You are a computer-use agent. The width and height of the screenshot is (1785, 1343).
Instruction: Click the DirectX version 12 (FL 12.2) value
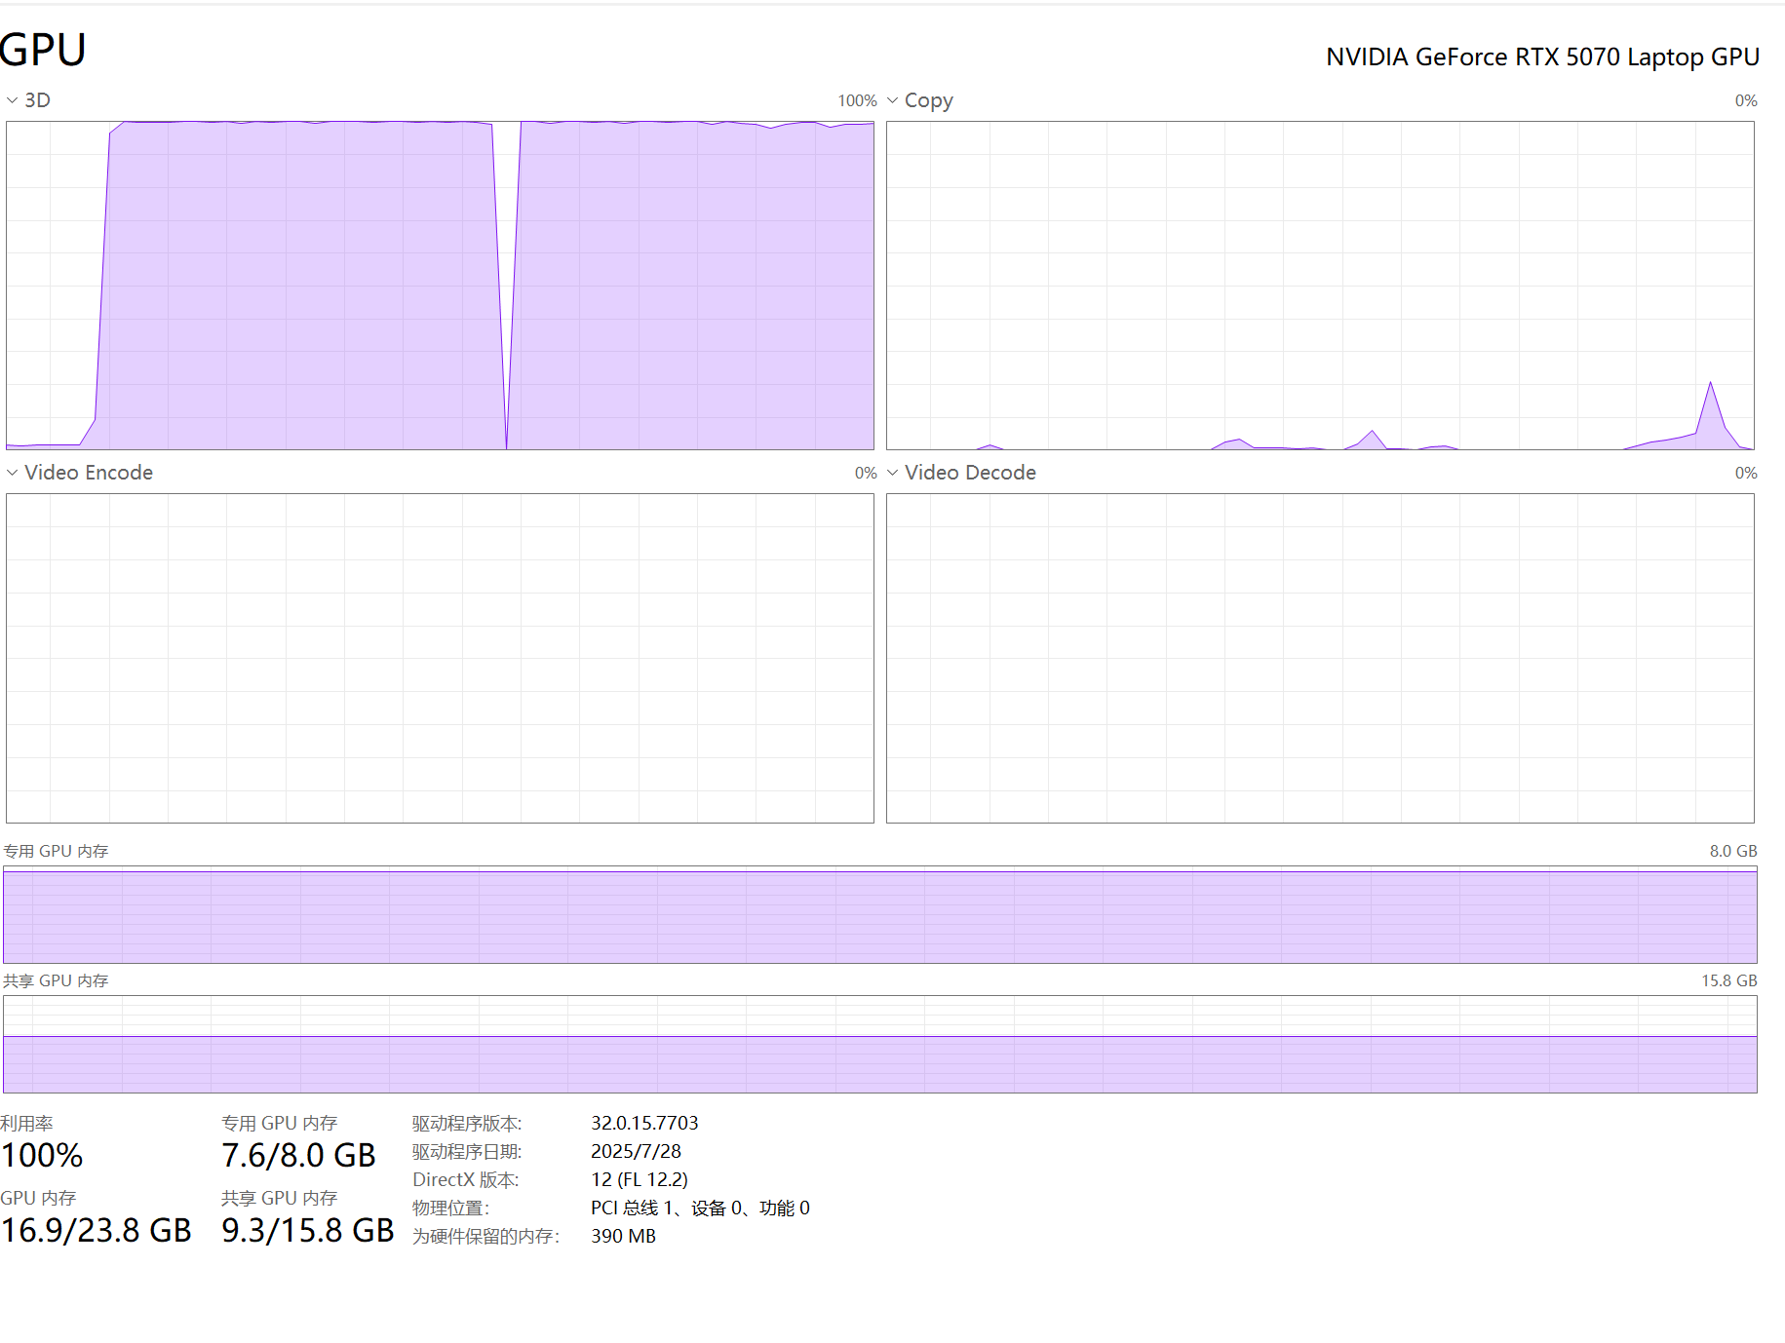tap(639, 1180)
